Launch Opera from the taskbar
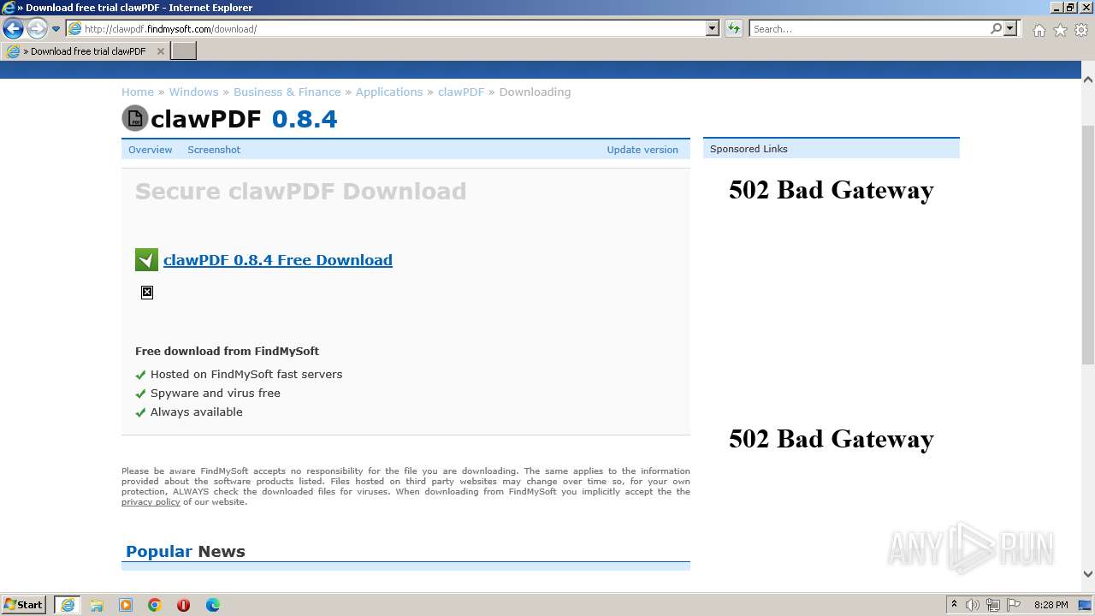 (183, 605)
